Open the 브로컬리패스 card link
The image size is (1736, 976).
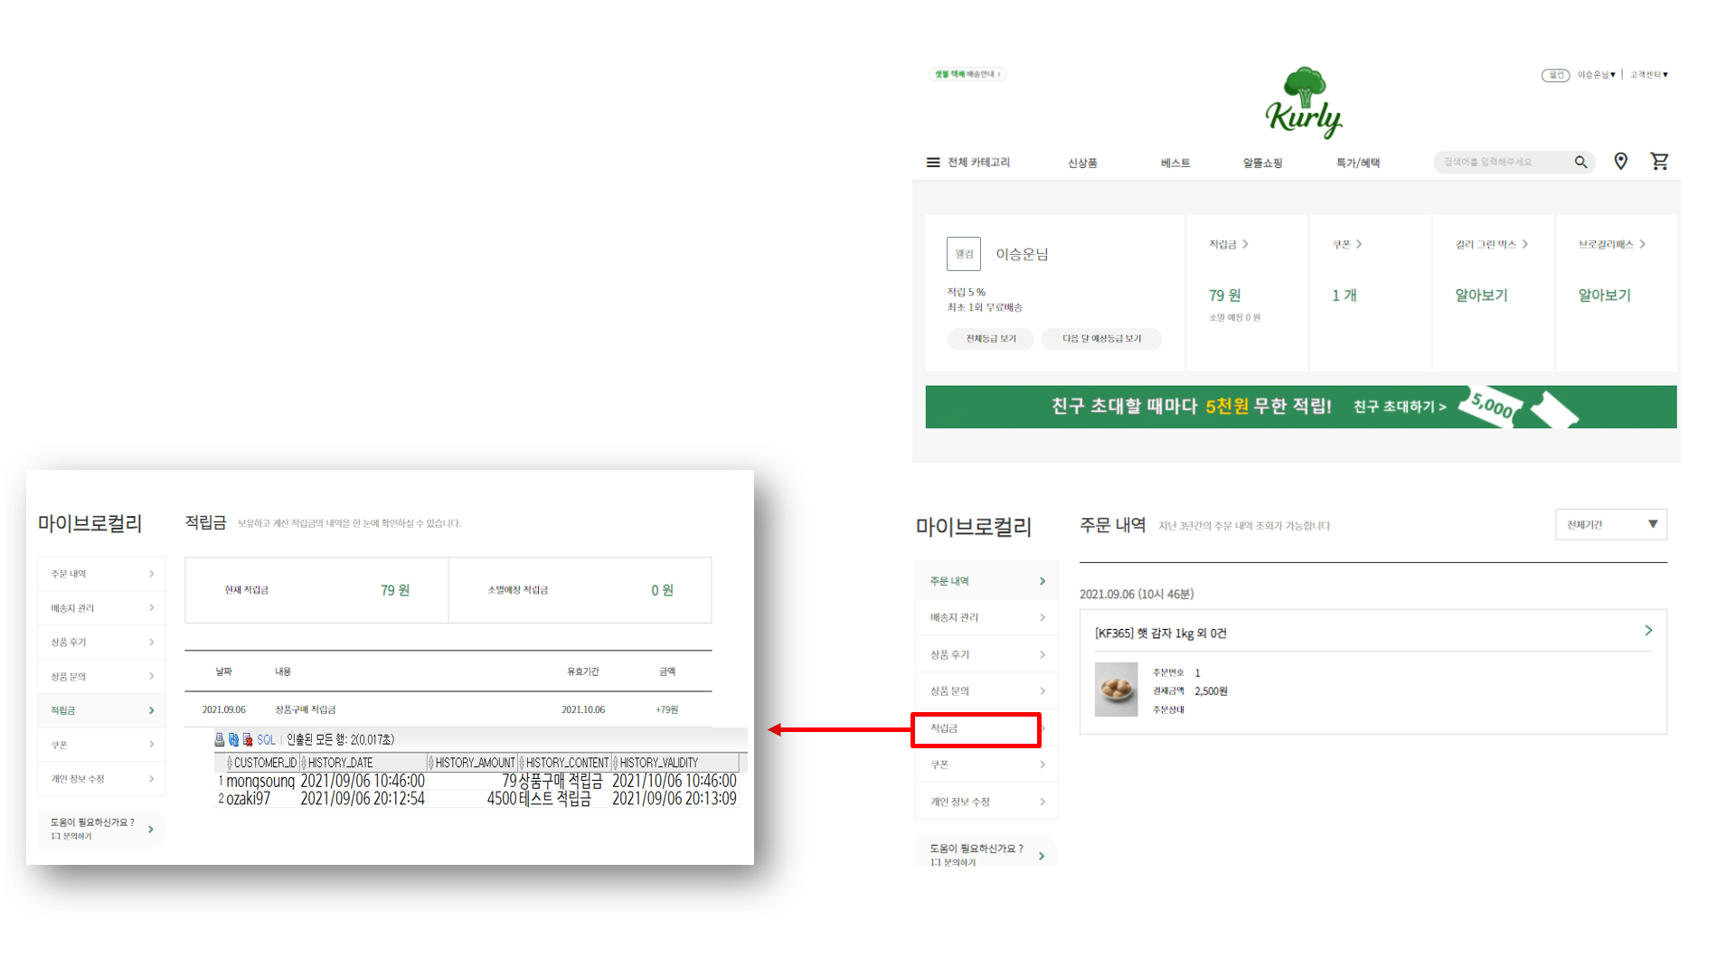click(x=1612, y=244)
